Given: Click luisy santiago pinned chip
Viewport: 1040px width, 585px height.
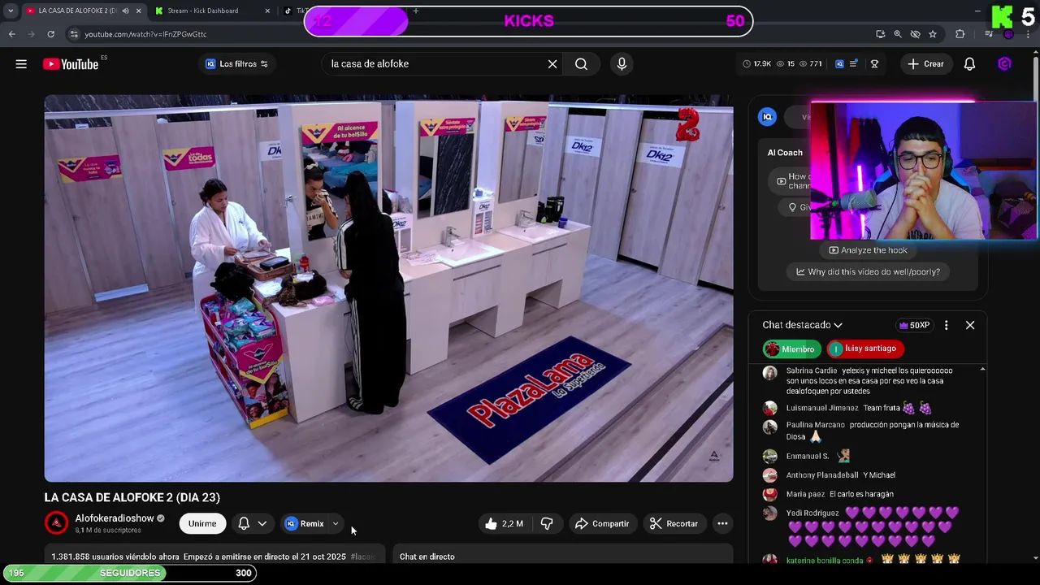Looking at the screenshot, I should click(x=865, y=349).
